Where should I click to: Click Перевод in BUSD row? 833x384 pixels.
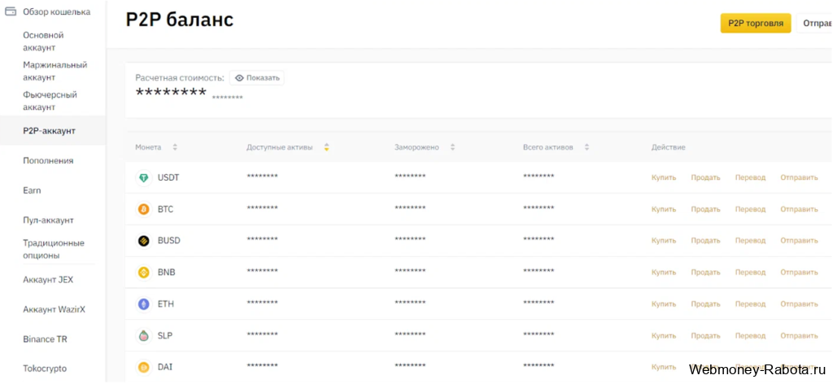coord(750,241)
